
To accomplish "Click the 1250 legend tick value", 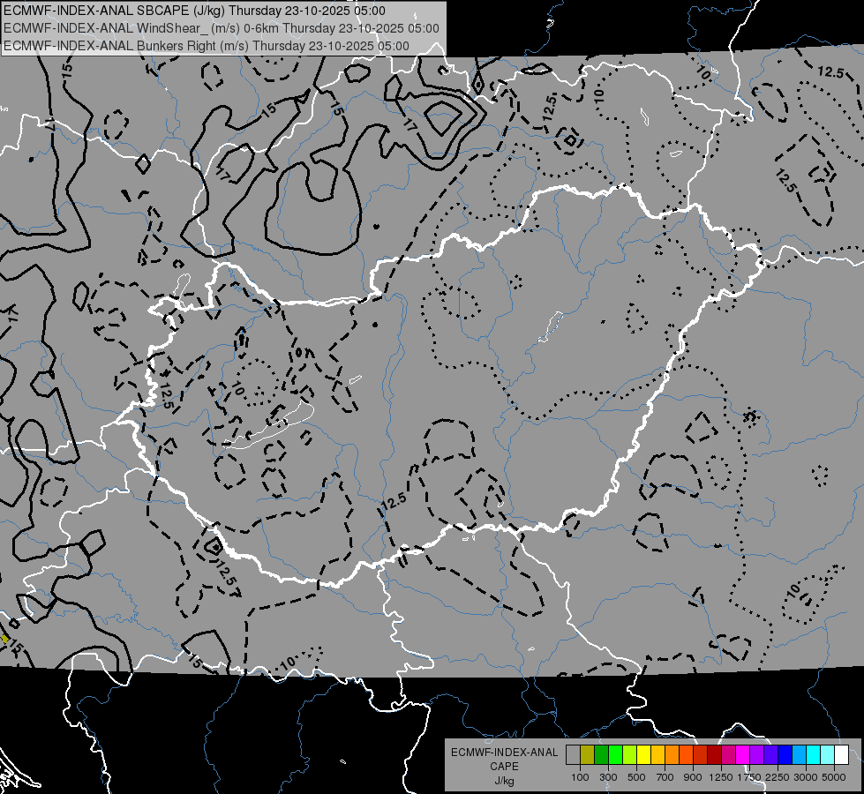I will 721,777.
